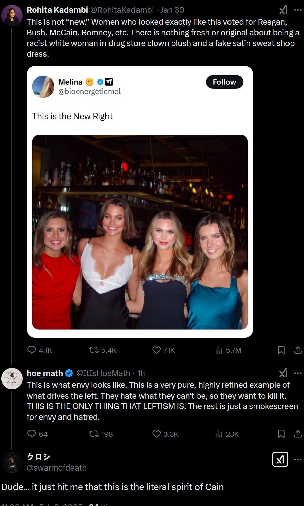
Task: Share hoe_math's reply
Action: (x=298, y=434)
